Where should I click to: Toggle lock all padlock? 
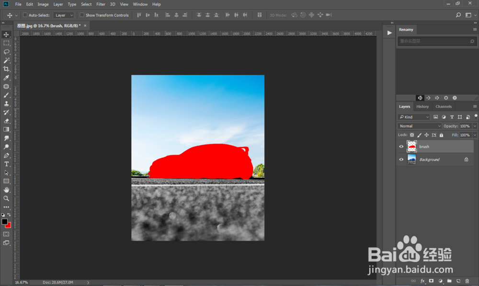[x=441, y=135]
